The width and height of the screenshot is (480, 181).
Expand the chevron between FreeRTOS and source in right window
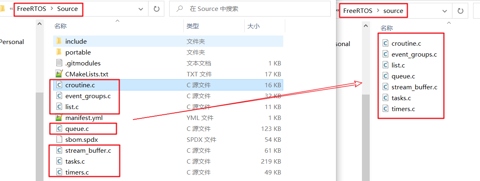378,11
